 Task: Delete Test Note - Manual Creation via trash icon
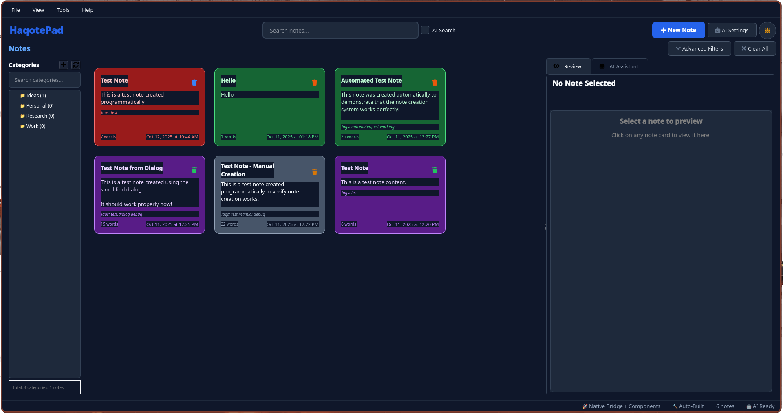(314, 172)
